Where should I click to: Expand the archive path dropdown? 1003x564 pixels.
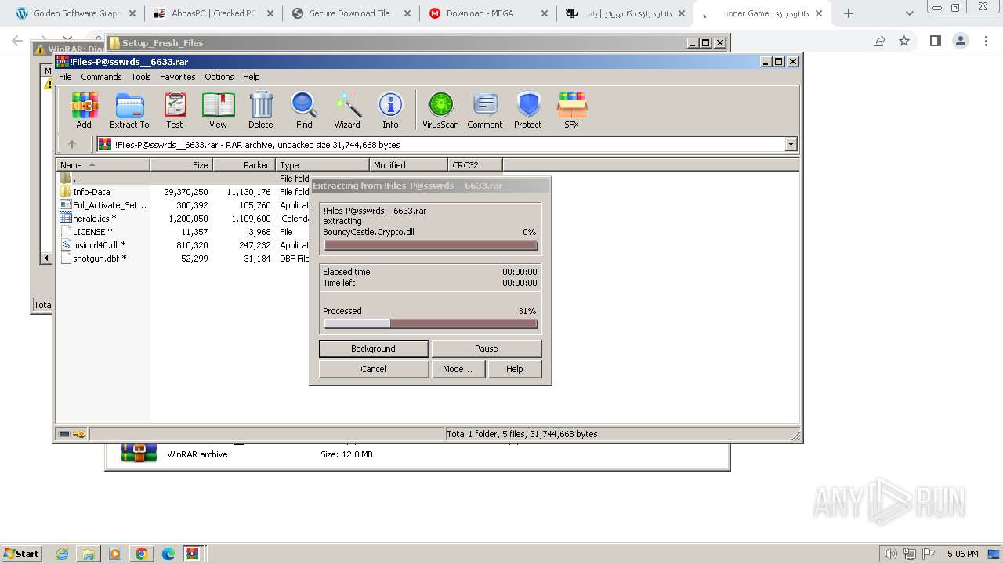coord(791,144)
